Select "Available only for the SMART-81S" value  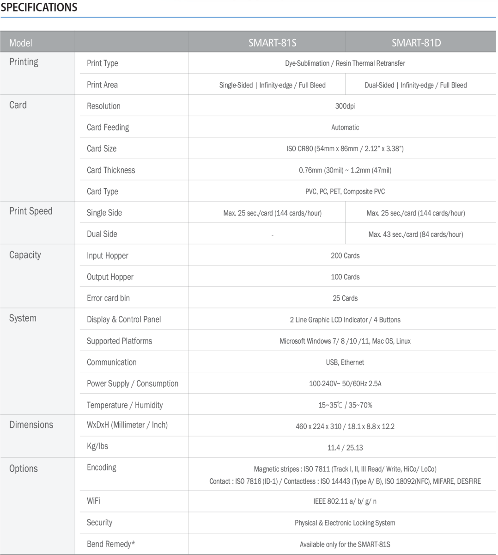(x=345, y=544)
